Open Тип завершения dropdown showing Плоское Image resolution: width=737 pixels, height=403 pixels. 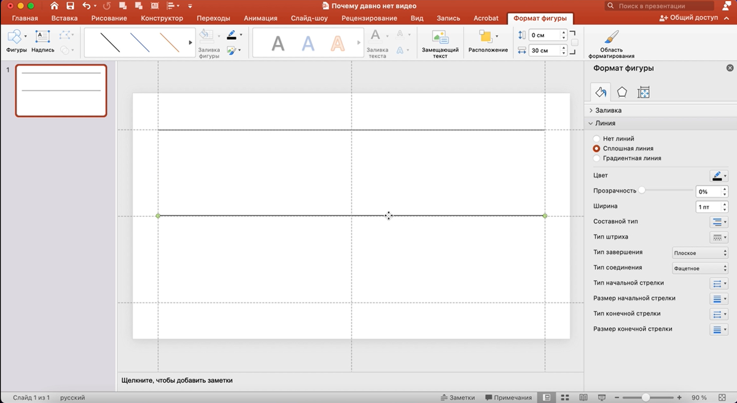click(700, 253)
